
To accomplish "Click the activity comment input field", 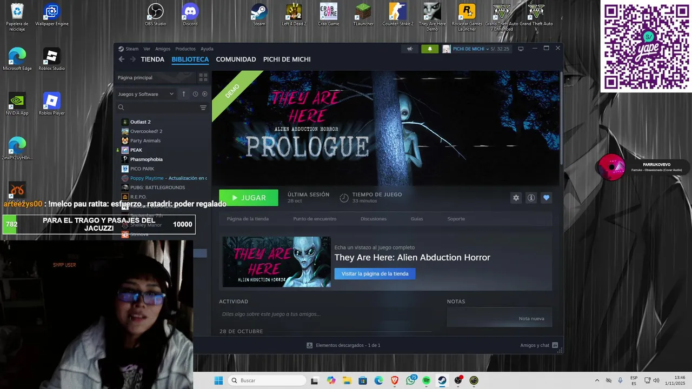I will coord(325,314).
